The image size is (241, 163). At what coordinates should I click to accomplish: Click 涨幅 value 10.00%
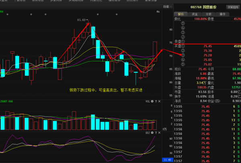pyautogui.click(x=201, y=78)
